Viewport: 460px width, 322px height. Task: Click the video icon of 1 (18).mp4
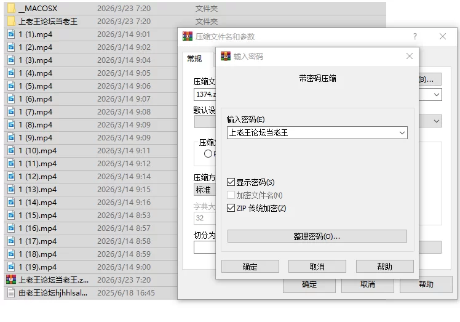click(x=11, y=254)
